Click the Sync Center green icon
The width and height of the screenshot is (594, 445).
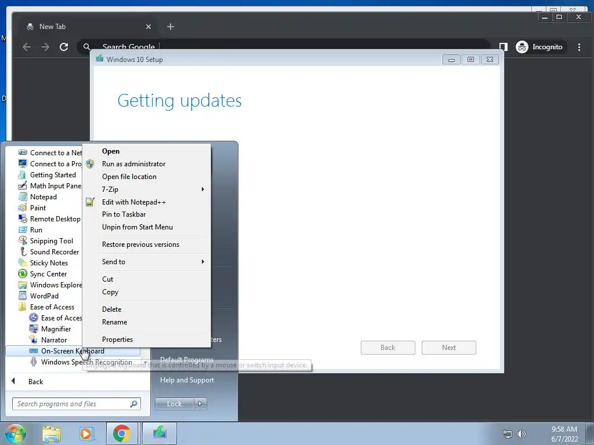pyautogui.click(x=23, y=273)
